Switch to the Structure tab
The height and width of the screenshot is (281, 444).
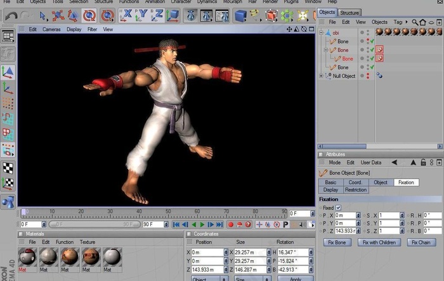(x=349, y=13)
